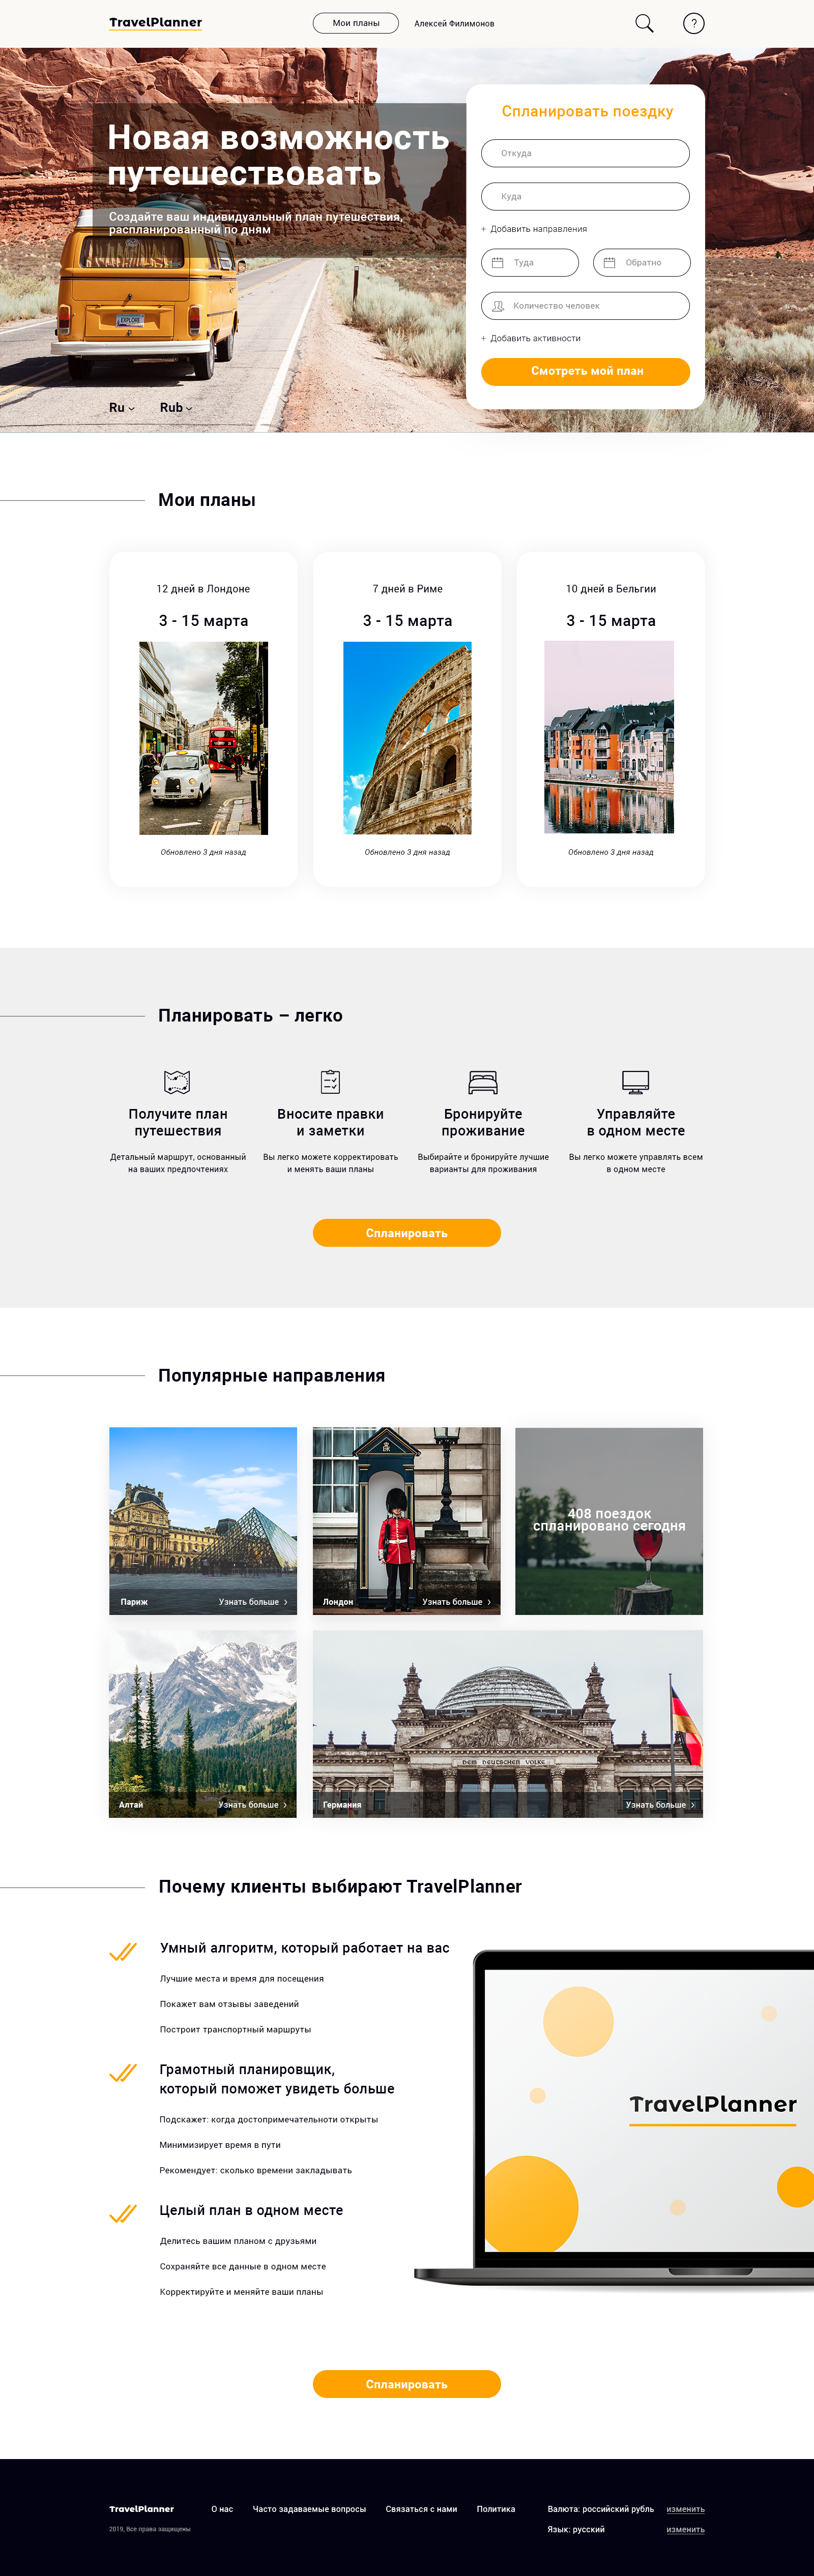Image resolution: width=814 pixels, height=2576 pixels.
Task: Click the Туда date field
Action: [530, 263]
